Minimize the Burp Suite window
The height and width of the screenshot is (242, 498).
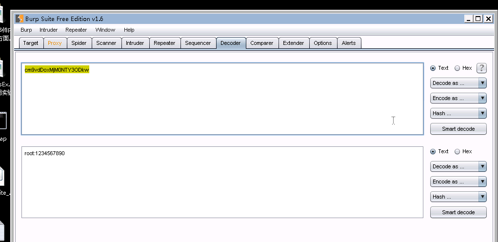[x=468, y=19]
